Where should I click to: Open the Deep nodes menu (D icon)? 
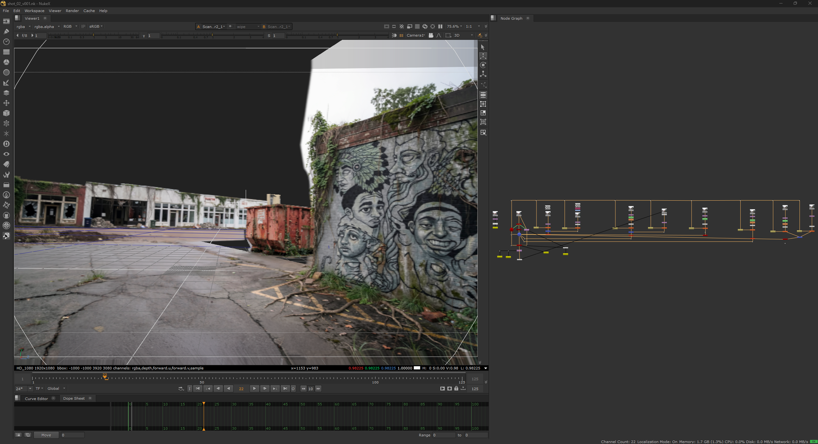click(6, 144)
